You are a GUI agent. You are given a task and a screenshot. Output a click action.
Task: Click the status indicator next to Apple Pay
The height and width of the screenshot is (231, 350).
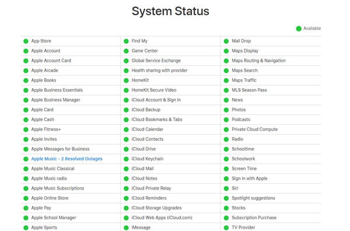(26, 208)
